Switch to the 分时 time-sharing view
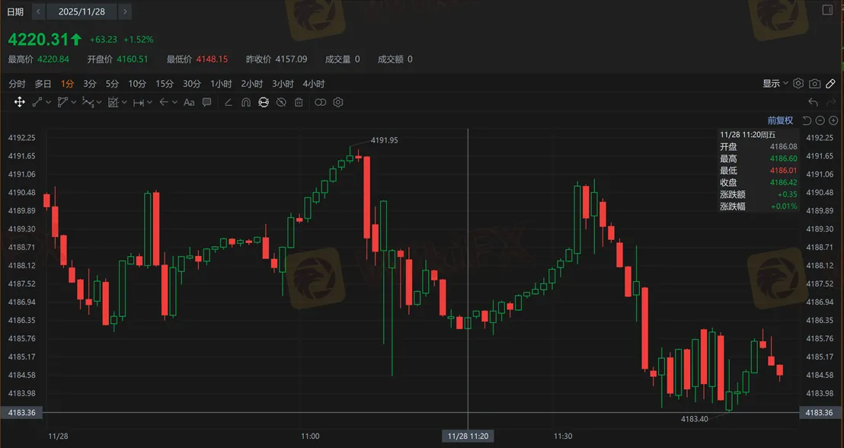The image size is (844, 448). [x=17, y=84]
